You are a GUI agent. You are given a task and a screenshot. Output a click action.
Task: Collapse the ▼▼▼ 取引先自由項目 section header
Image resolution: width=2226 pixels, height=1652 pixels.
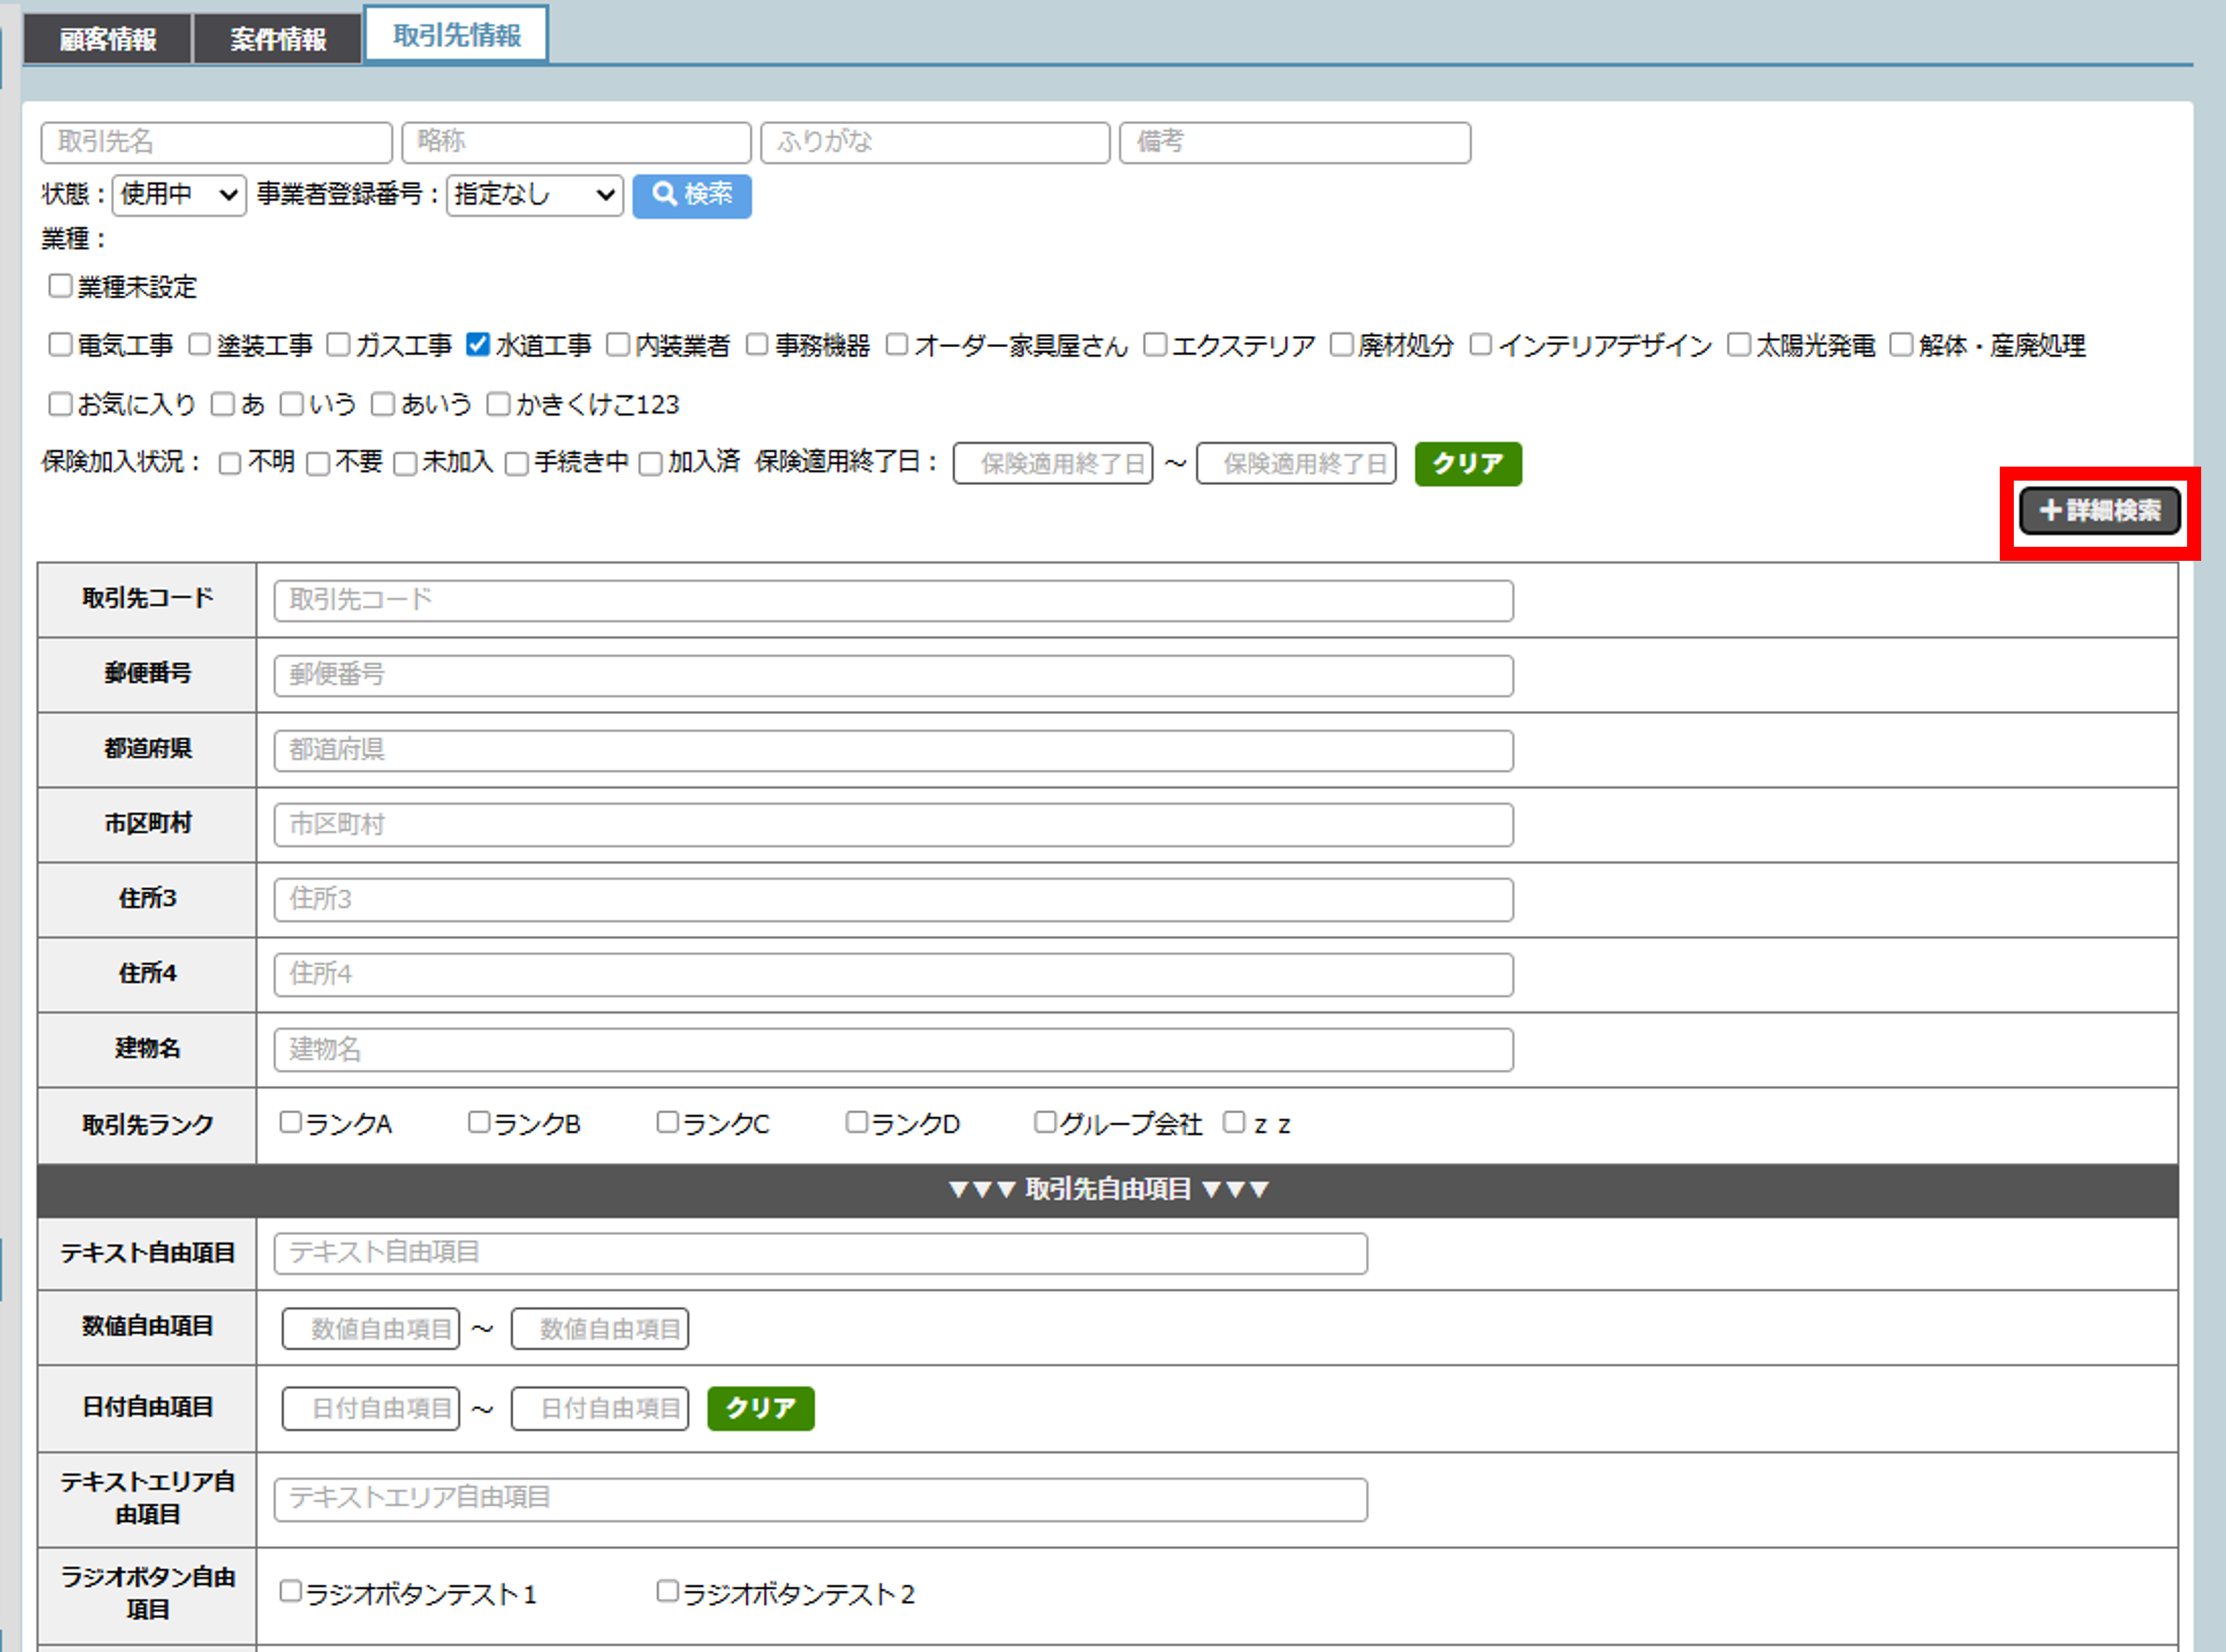[1107, 1189]
